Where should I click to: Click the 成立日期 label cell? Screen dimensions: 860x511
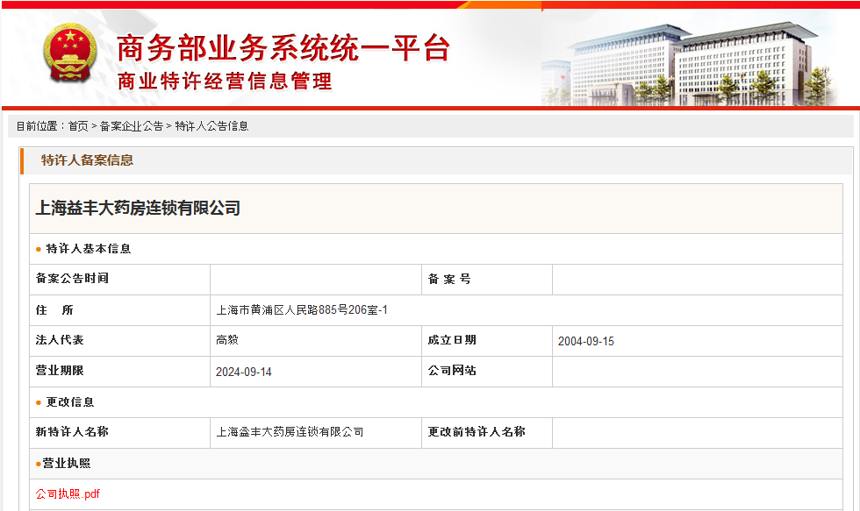click(486, 341)
